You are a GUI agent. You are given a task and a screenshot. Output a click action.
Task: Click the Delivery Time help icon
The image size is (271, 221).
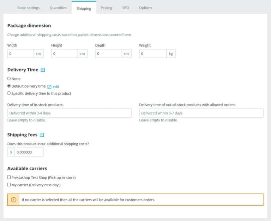(x=43, y=70)
